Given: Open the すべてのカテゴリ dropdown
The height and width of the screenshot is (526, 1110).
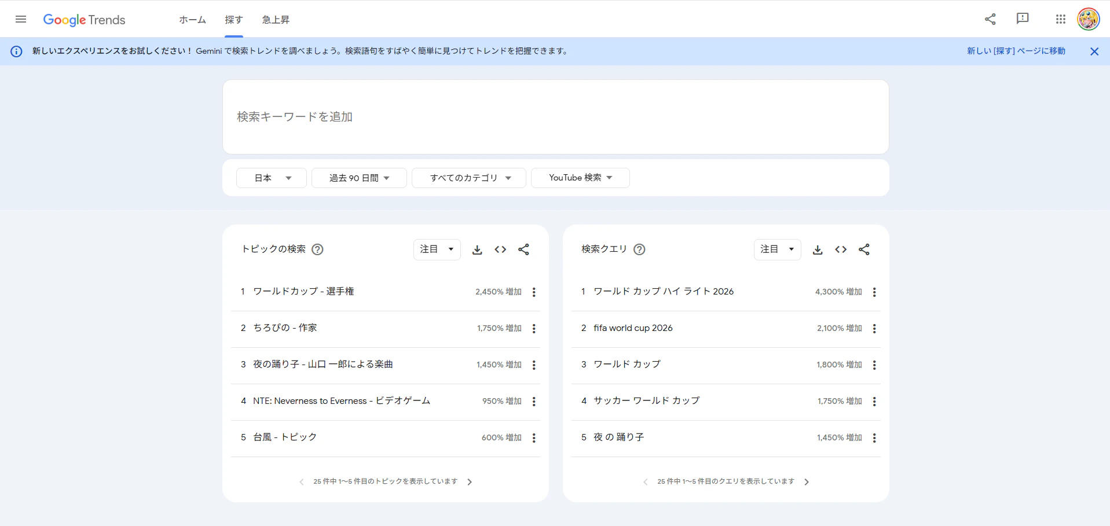Looking at the screenshot, I should [469, 178].
